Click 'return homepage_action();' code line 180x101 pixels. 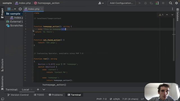[x=59, y=81]
